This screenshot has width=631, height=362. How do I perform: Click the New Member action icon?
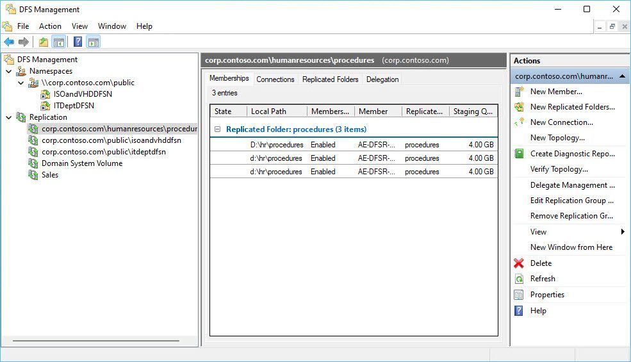pyautogui.click(x=519, y=92)
